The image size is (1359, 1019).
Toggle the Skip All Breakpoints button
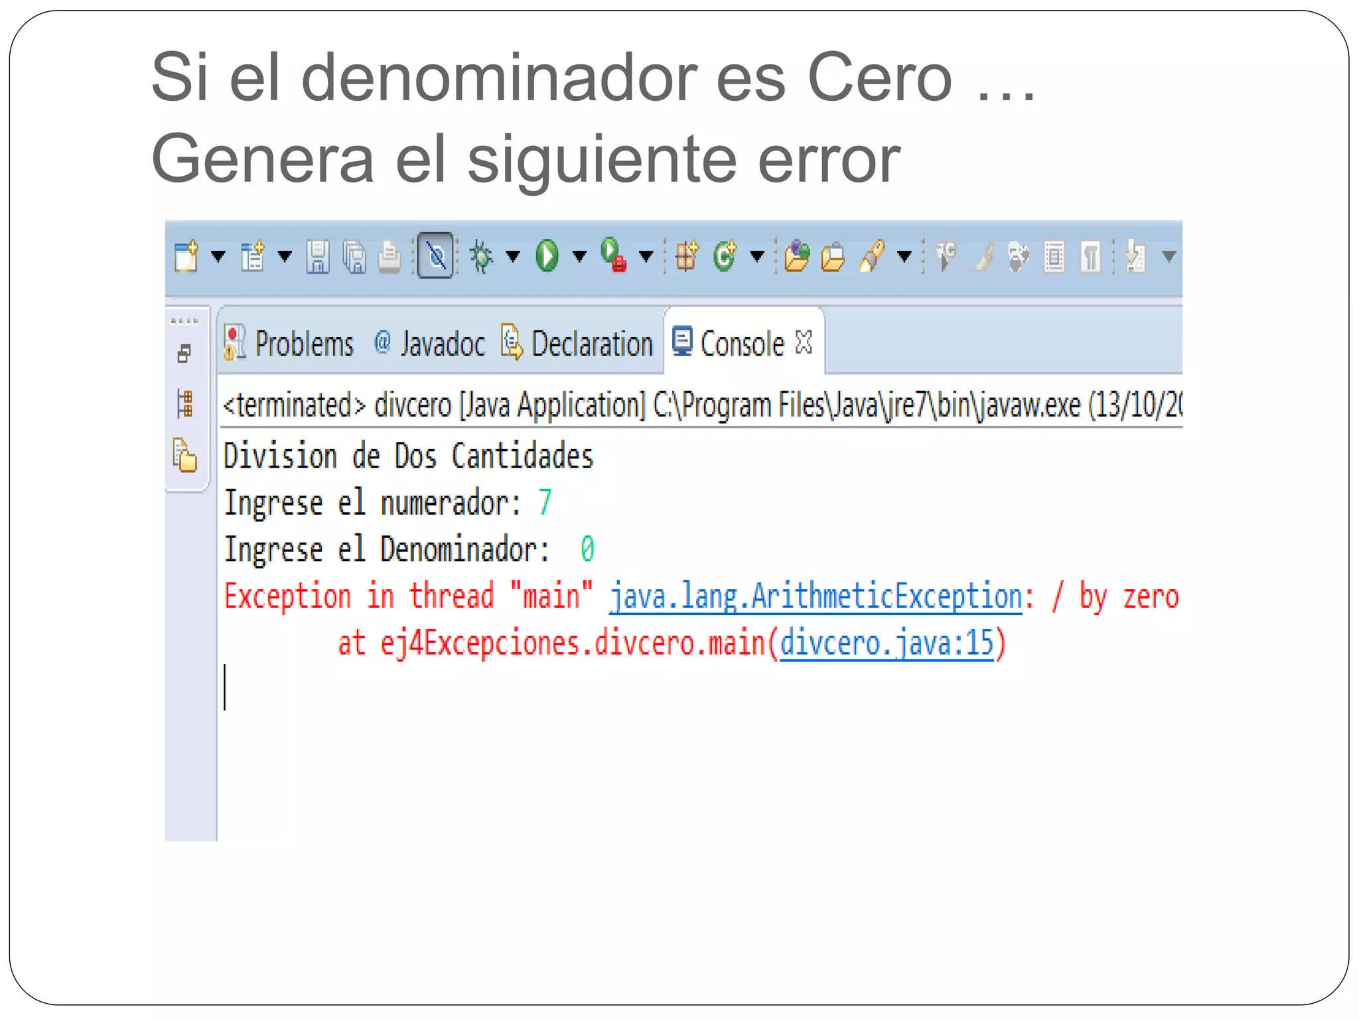(x=435, y=255)
